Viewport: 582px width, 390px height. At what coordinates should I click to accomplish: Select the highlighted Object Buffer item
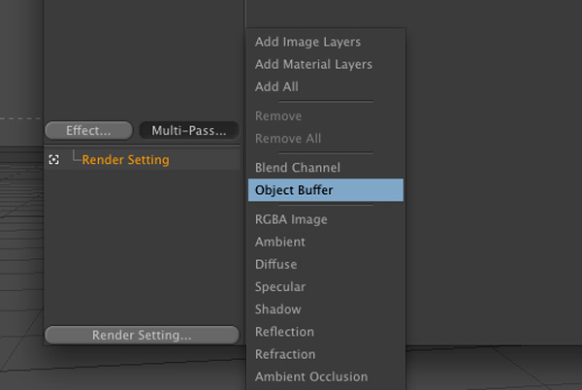tap(326, 190)
